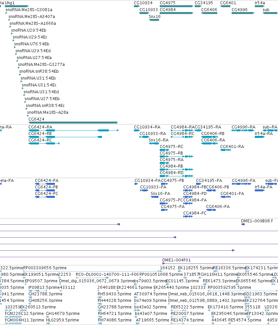The image size is (278, 325).
Task: Click the CG6424-RC transcript
Action: tap(44, 143)
